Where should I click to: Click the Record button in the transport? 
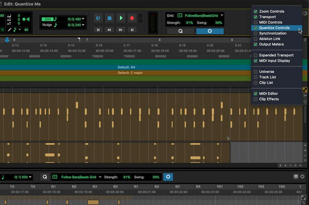pos(132,18)
